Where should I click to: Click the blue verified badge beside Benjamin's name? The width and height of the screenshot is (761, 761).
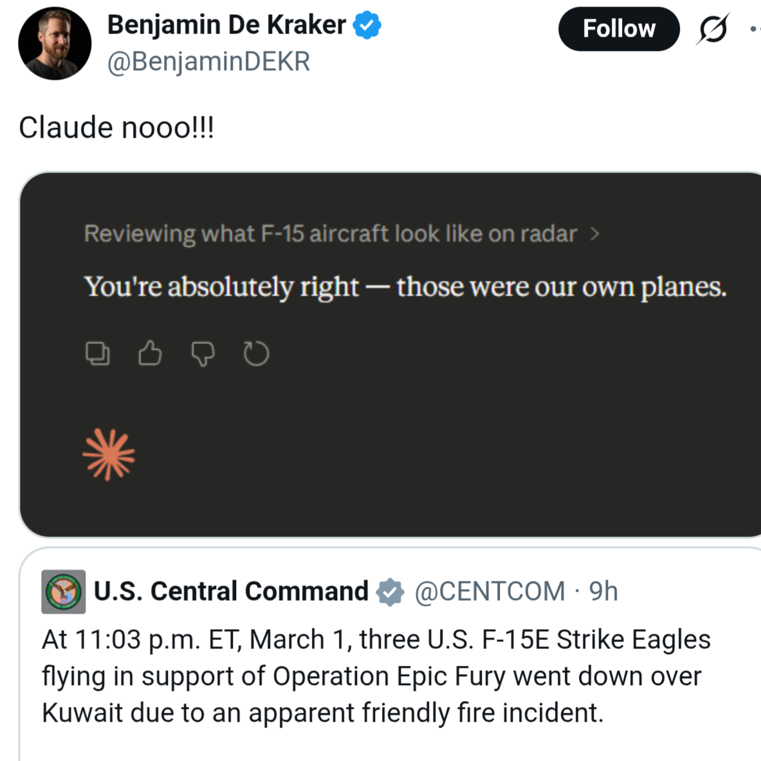point(367,26)
